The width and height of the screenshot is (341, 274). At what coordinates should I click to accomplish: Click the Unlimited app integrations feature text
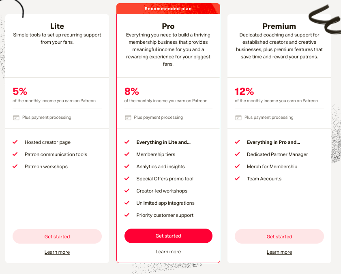pos(165,203)
